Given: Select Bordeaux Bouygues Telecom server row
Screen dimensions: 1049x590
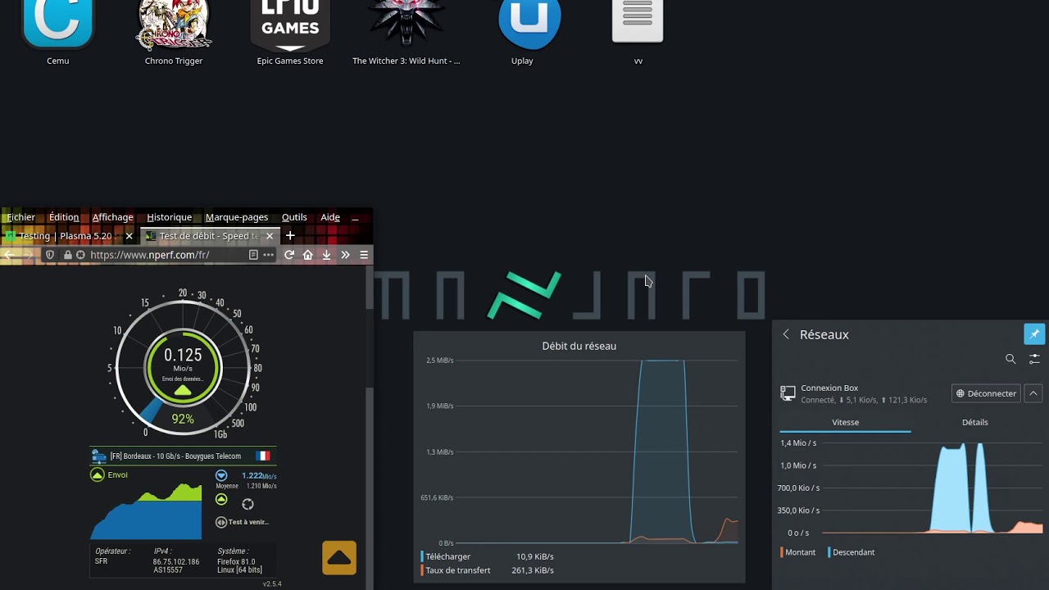Looking at the screenshot, I should 181,456.
